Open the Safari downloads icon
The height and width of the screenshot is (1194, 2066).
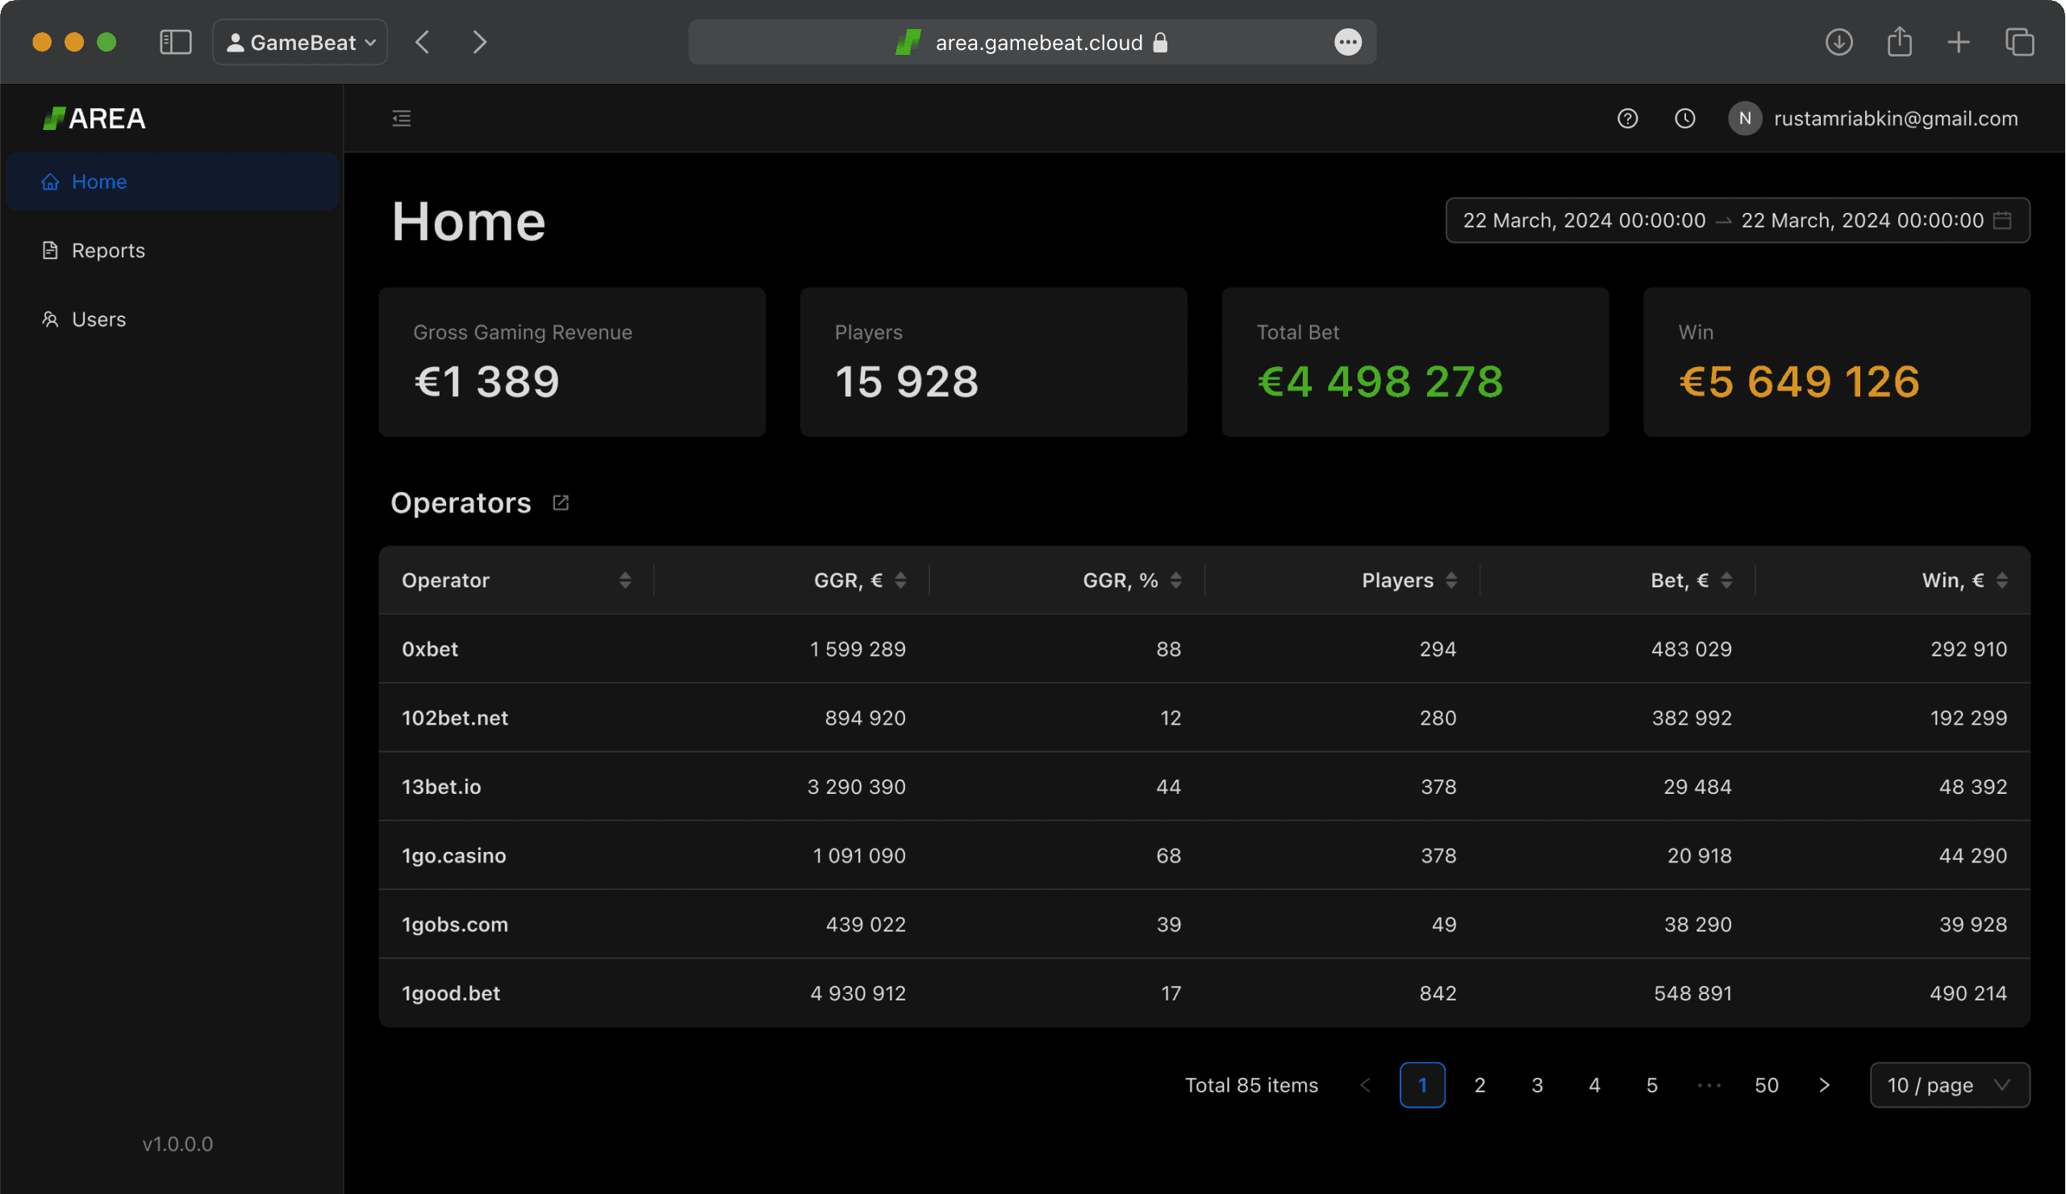pos(1839,42)
